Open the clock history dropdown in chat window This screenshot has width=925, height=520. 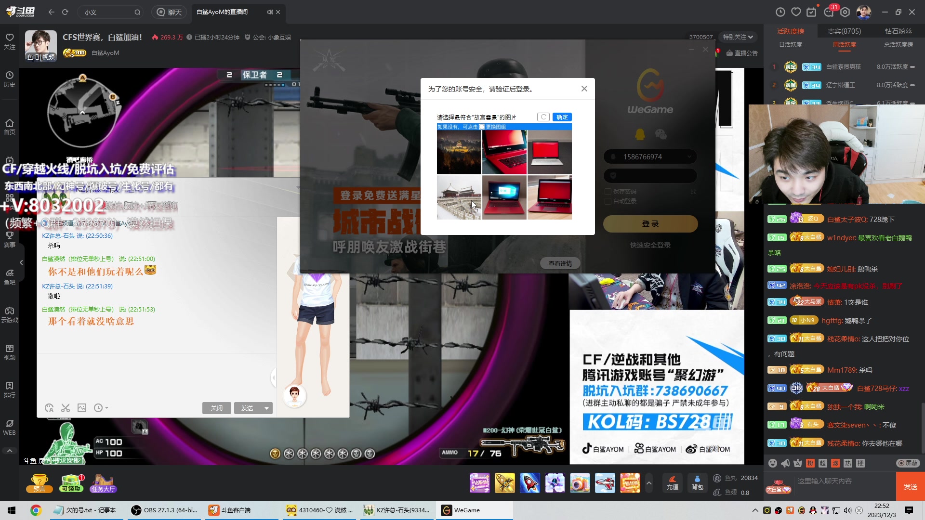101,408
